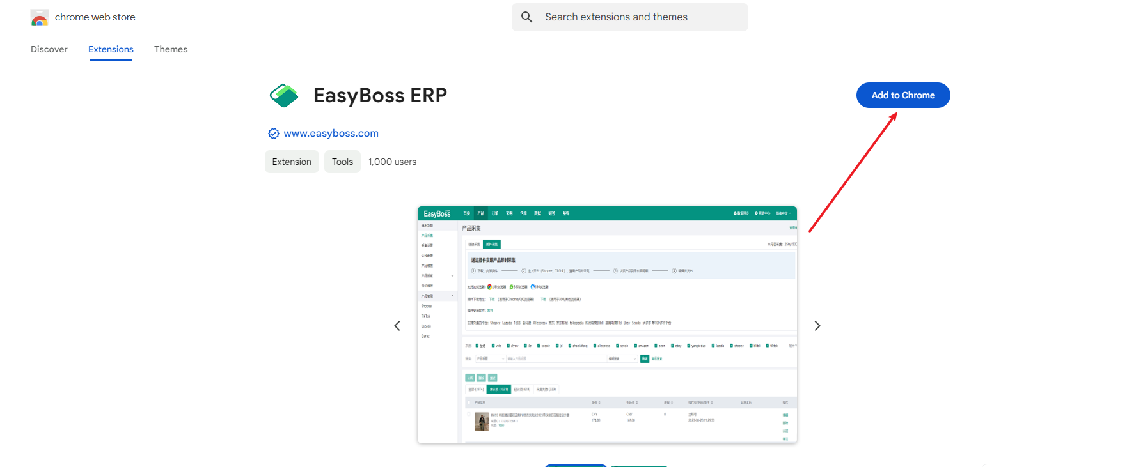Select the Extension category chip
Screen dimensions: 1127x467
click(x=292, y=162)
